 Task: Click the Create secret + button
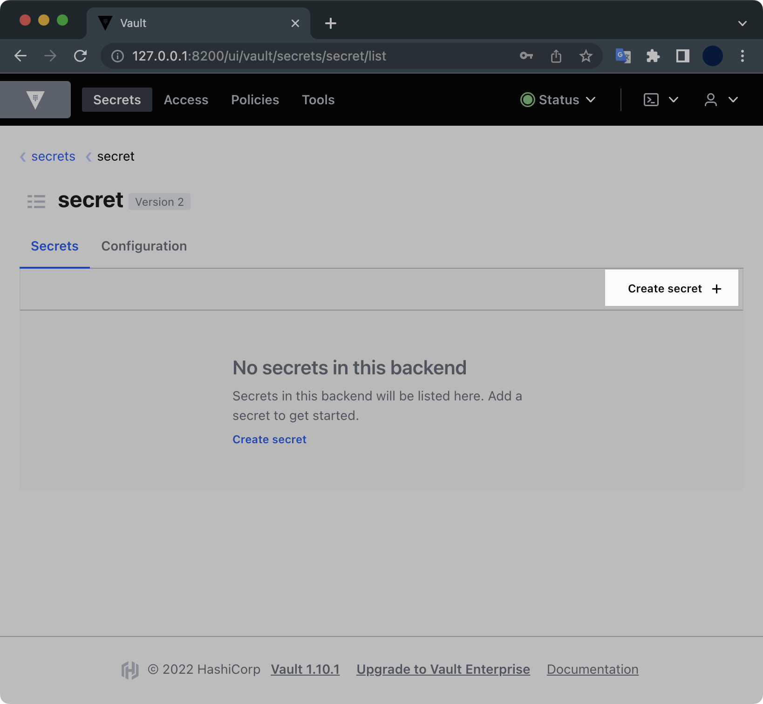click(x=671, y=288)
